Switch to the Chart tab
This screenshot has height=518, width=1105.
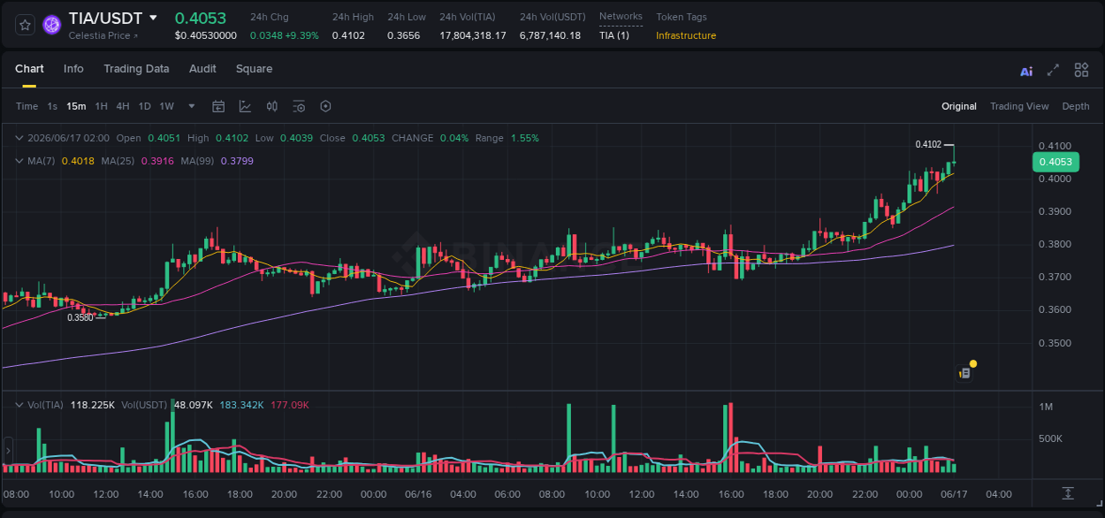(x=29, y=69)
